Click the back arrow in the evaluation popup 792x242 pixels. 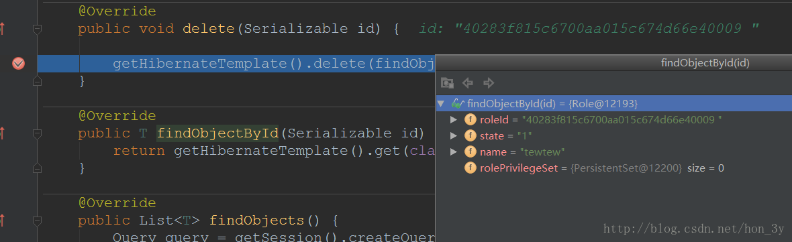click(x=468, y=82)
